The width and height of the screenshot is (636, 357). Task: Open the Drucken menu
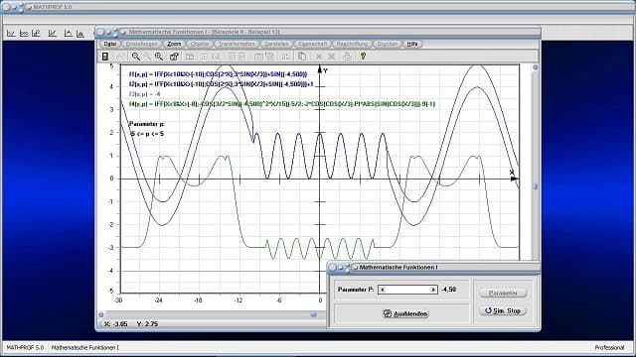click(387, 44)
